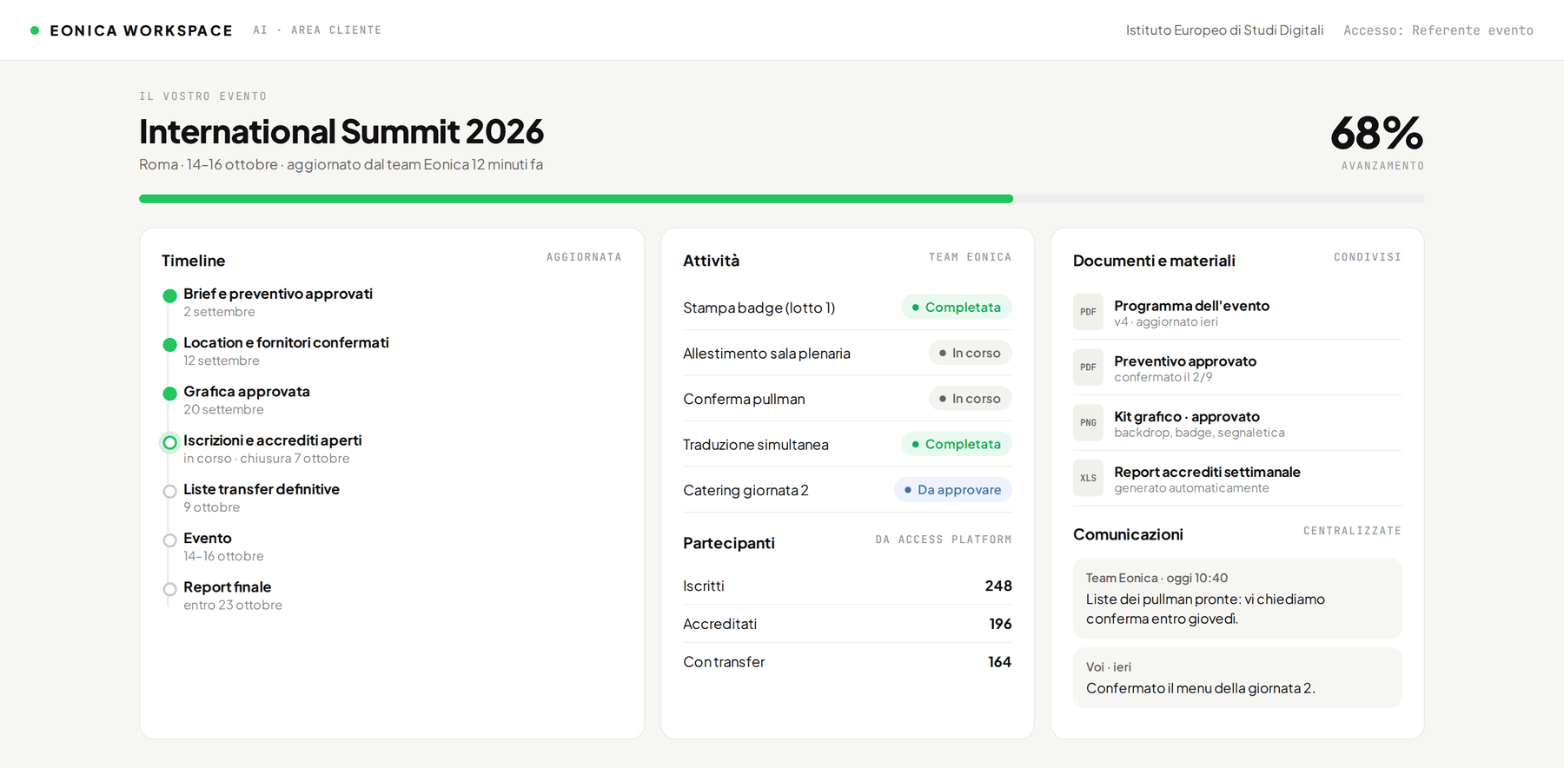Open the Preventivo approvato PDF icon
Image resolution: width=1564 pixels, height=768 pixels.
tap(1088, 367)
